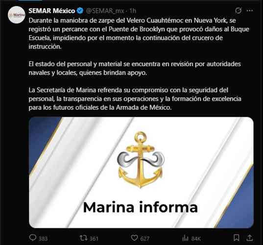Click the 1h post timestamp
The image size is (263, 245).
pyautogui.click(x=133, y=11)
